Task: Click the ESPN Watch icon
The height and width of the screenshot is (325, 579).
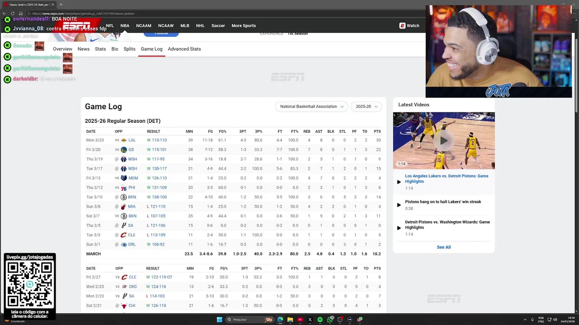Action: coord(402,26)
